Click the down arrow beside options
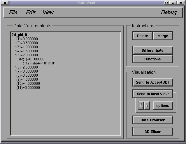Screen dimensions: 186x144 point(147,106)
